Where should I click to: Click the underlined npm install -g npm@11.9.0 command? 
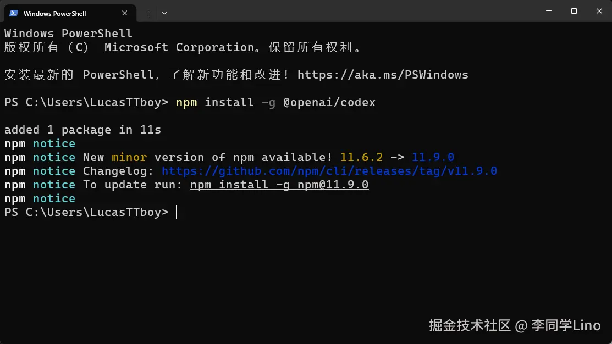279,185
